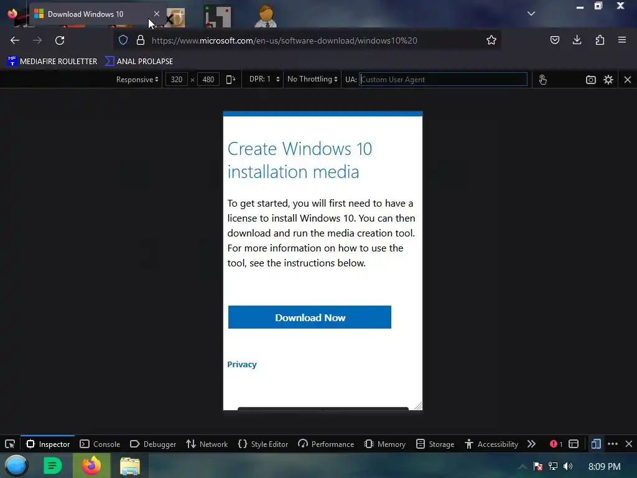Click the 8:09 PM clock
Image resolution: width=637 pixels, height=478 pixels.
click(604, 467)
